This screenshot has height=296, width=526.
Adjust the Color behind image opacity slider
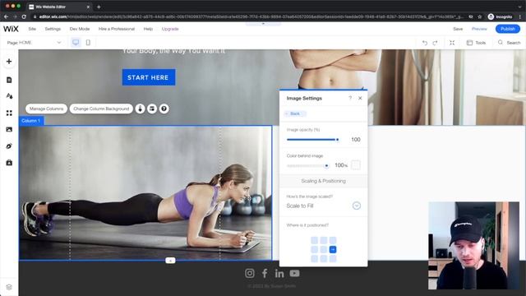coord(307,165)
